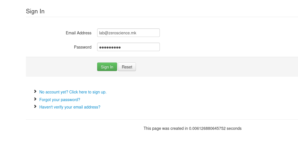Click the masked password dots
This screenshot has height=146, width=298.
click(x=110, y=47)
